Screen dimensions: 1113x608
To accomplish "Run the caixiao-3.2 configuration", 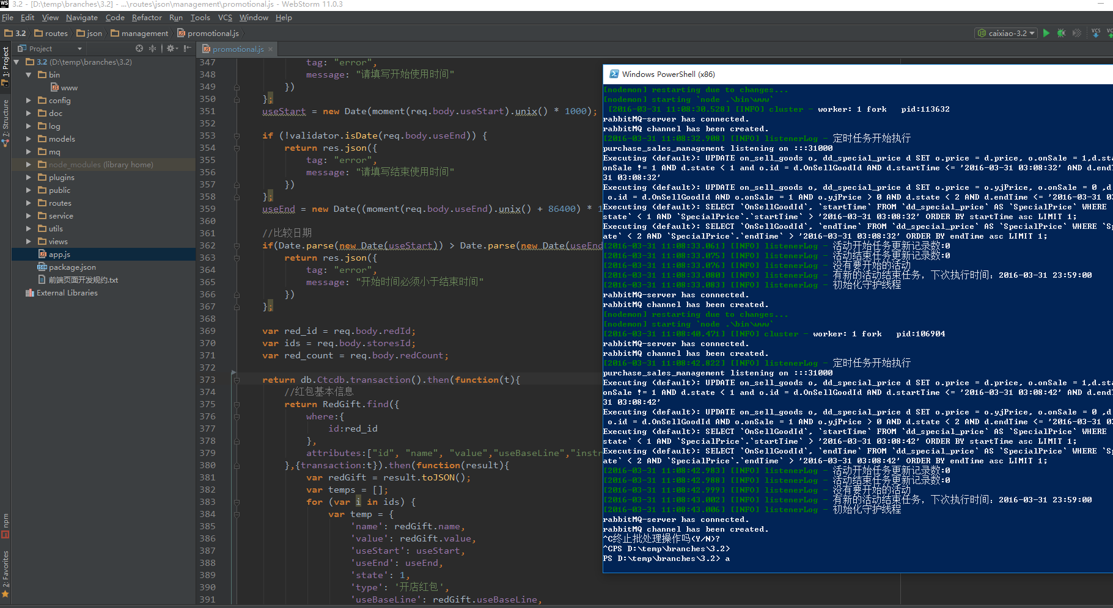I will pyautogui.click(x=1046, y=33).
